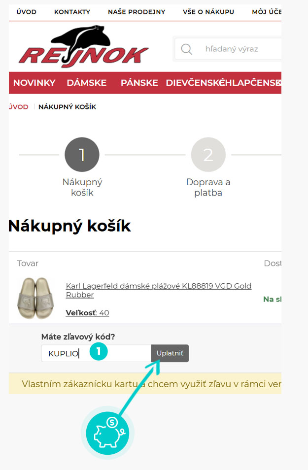Select the PÁNSKE category tab

coord(139,83)
